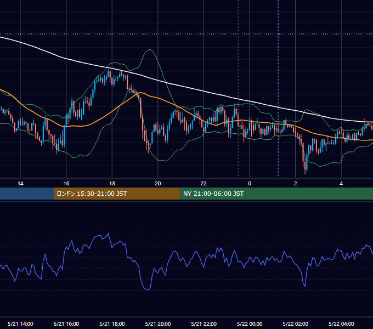Click the 0 hour label on chart axis
The image size is (373, 329).
coord(250,184)
